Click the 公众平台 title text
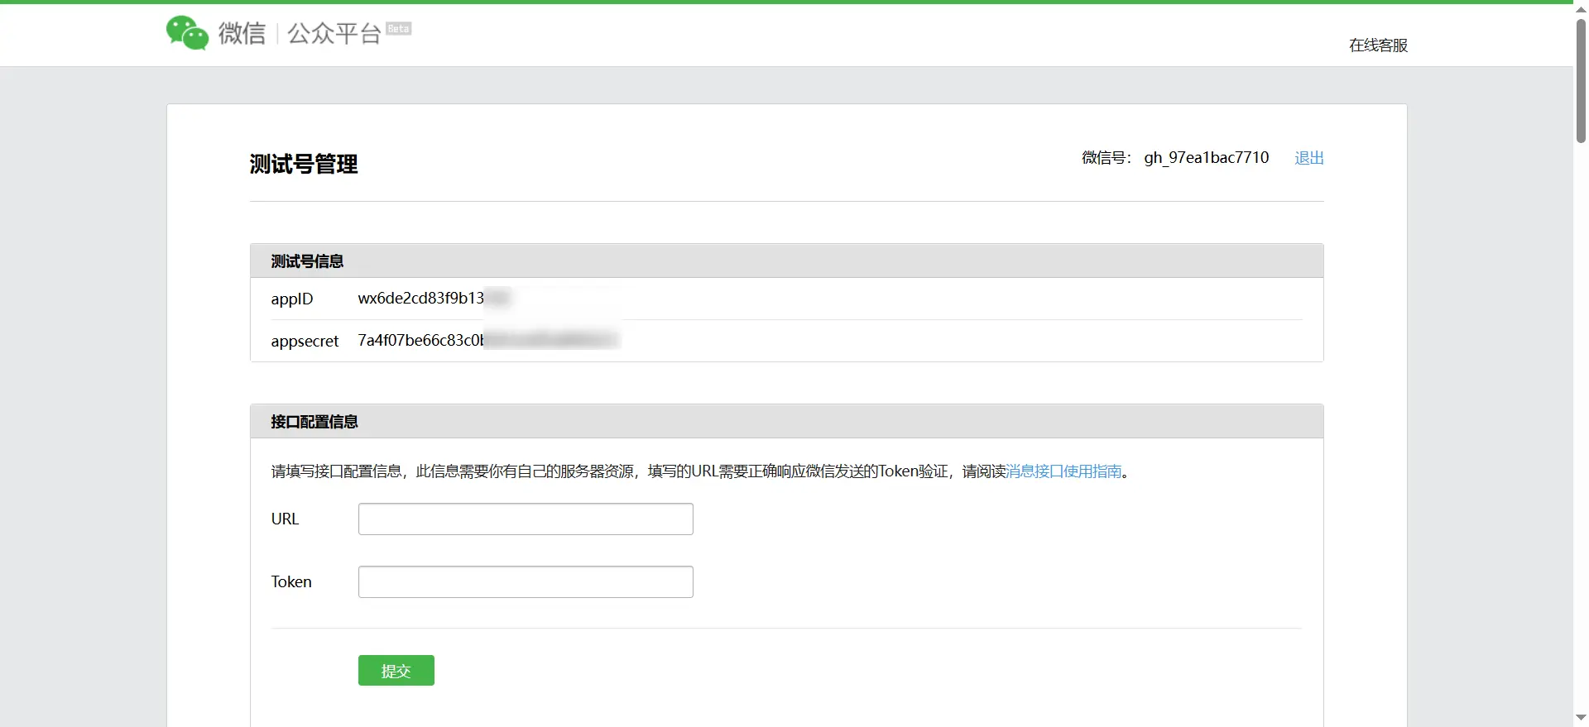The height and width of the screenshot is (727, 1589). click(x=334, y=33)
